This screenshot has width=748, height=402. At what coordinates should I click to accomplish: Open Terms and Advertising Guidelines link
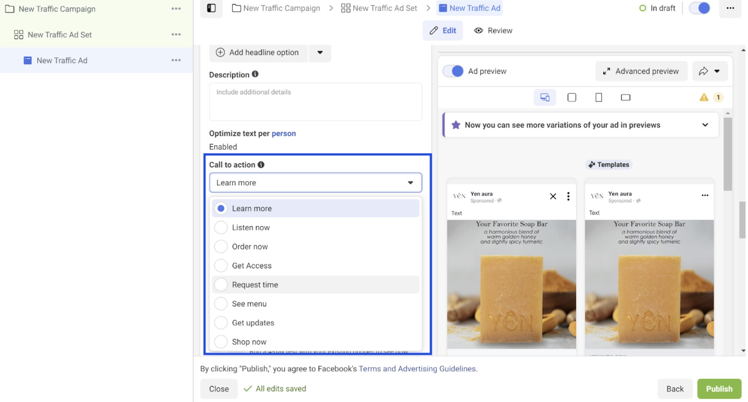pos(417,368)
